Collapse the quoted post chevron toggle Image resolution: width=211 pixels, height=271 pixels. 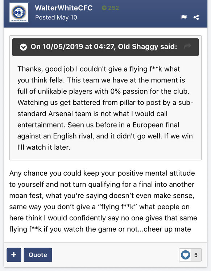pos(24,47)
